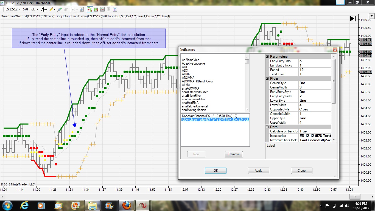Click the chart horizontal scrollbar thumb
The width and height of the screenshot is (375, 211).
point(355,196)
